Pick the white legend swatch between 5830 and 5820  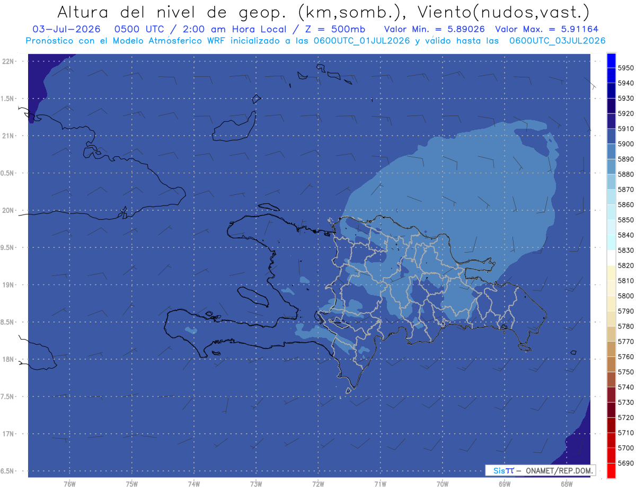point(611,258)
